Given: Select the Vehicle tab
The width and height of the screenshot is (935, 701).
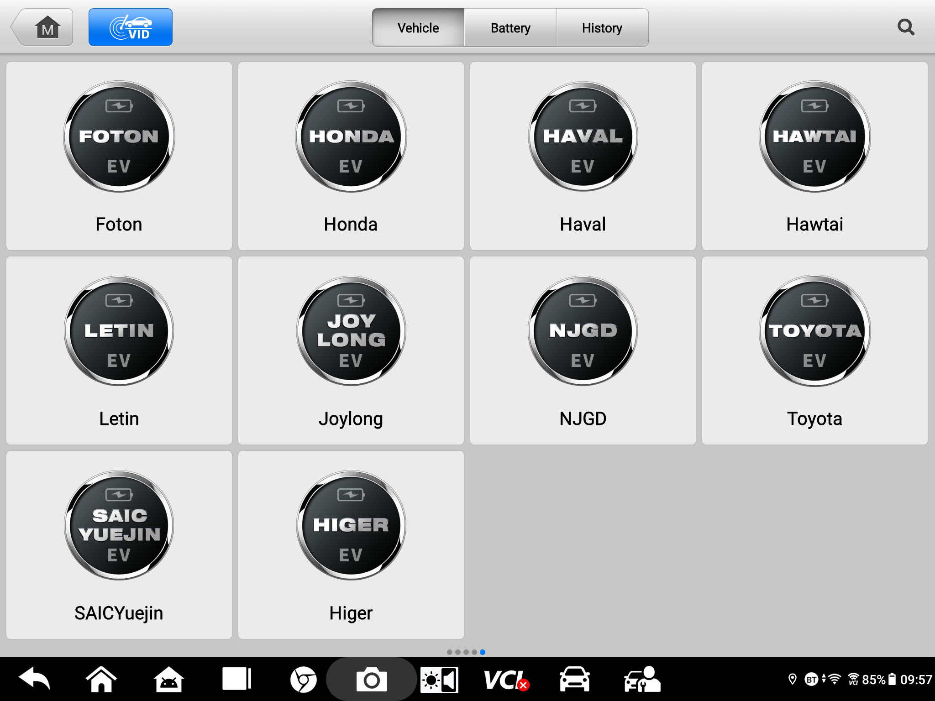Looking at the screenshot, I should click(418, 28).
